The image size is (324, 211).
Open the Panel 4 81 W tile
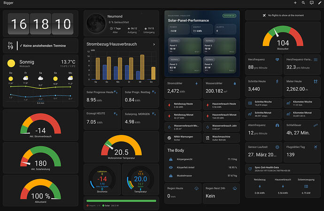tap(219, 64)
